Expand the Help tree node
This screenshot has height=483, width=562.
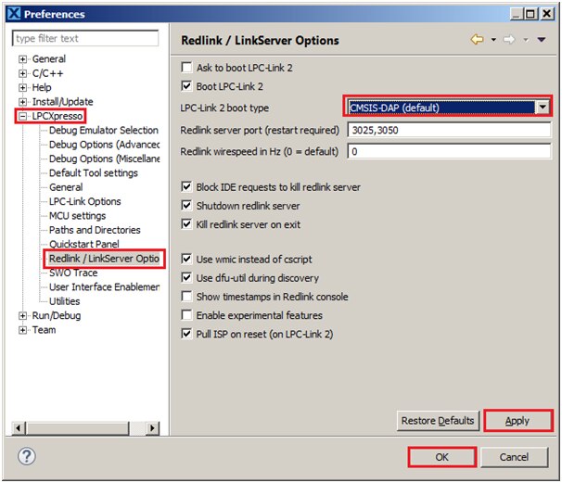coord(22,87)
